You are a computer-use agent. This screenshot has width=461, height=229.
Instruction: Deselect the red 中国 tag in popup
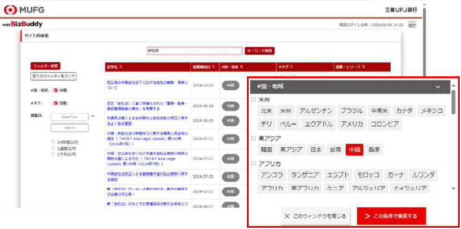coord(355,150)
